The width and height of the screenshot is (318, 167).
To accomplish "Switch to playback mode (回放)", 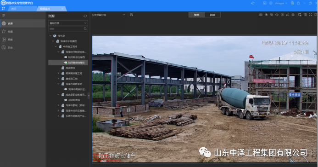I will pos(212,15).
